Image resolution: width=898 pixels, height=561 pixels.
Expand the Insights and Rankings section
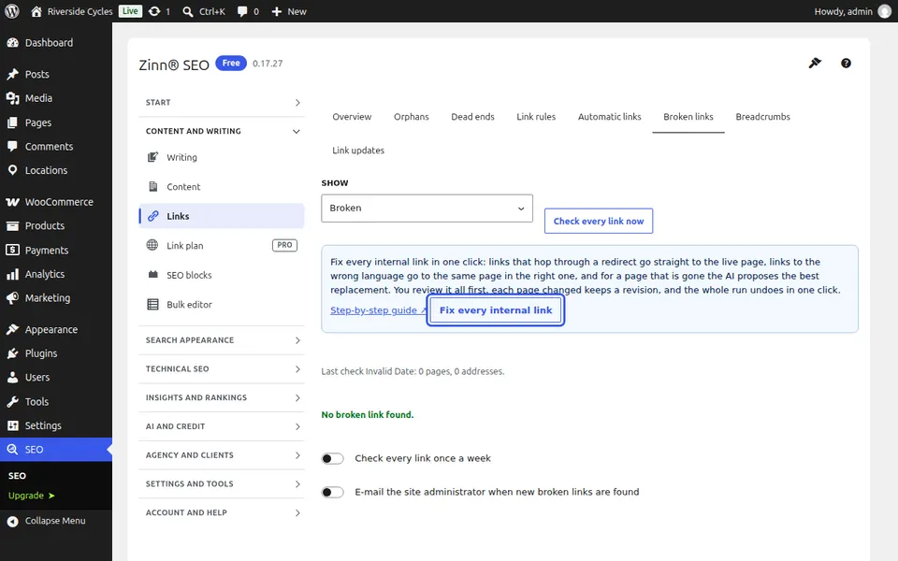point(222,398)
